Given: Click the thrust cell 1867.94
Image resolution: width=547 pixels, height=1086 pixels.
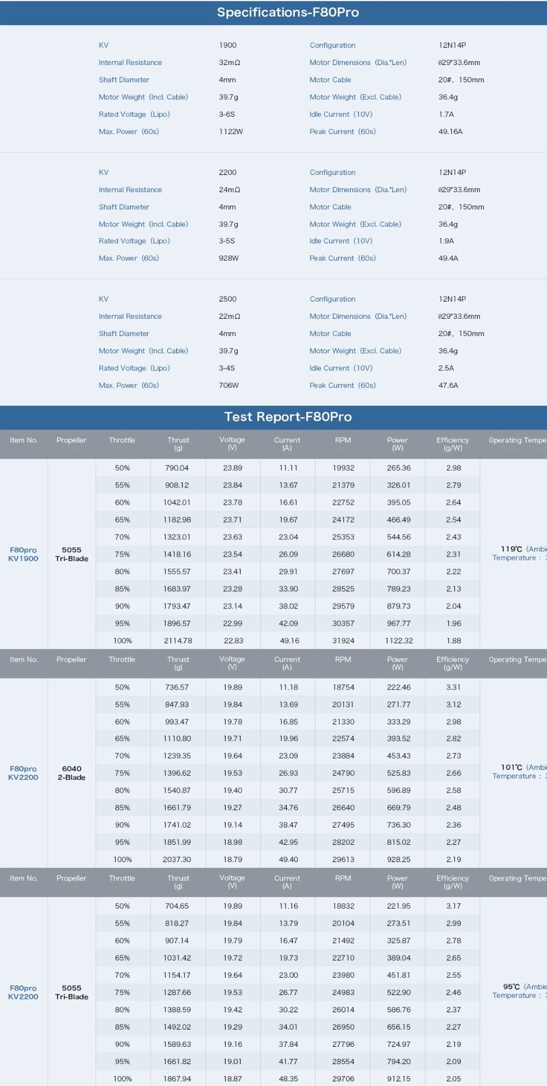Looking at the screenshot, I should (177, 1079).
